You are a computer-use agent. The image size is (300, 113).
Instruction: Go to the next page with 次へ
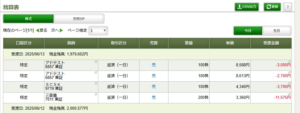57,30
